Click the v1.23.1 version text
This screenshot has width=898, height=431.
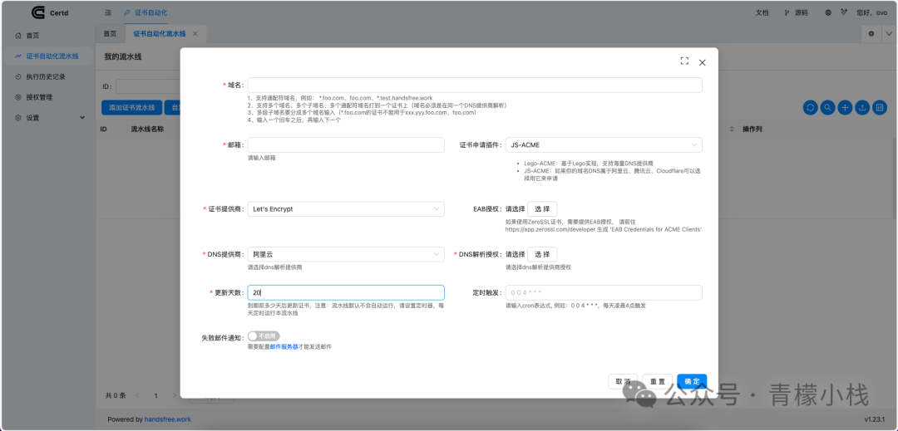click(876, 419)
